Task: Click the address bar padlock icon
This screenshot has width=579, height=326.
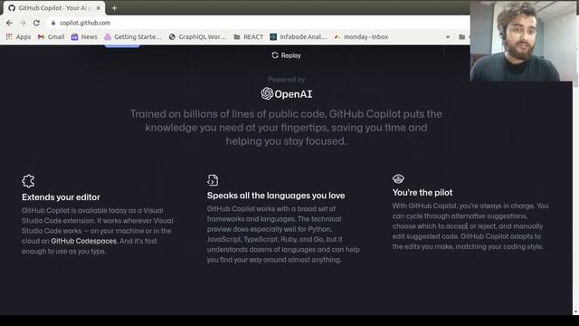Action: [53, 23]
